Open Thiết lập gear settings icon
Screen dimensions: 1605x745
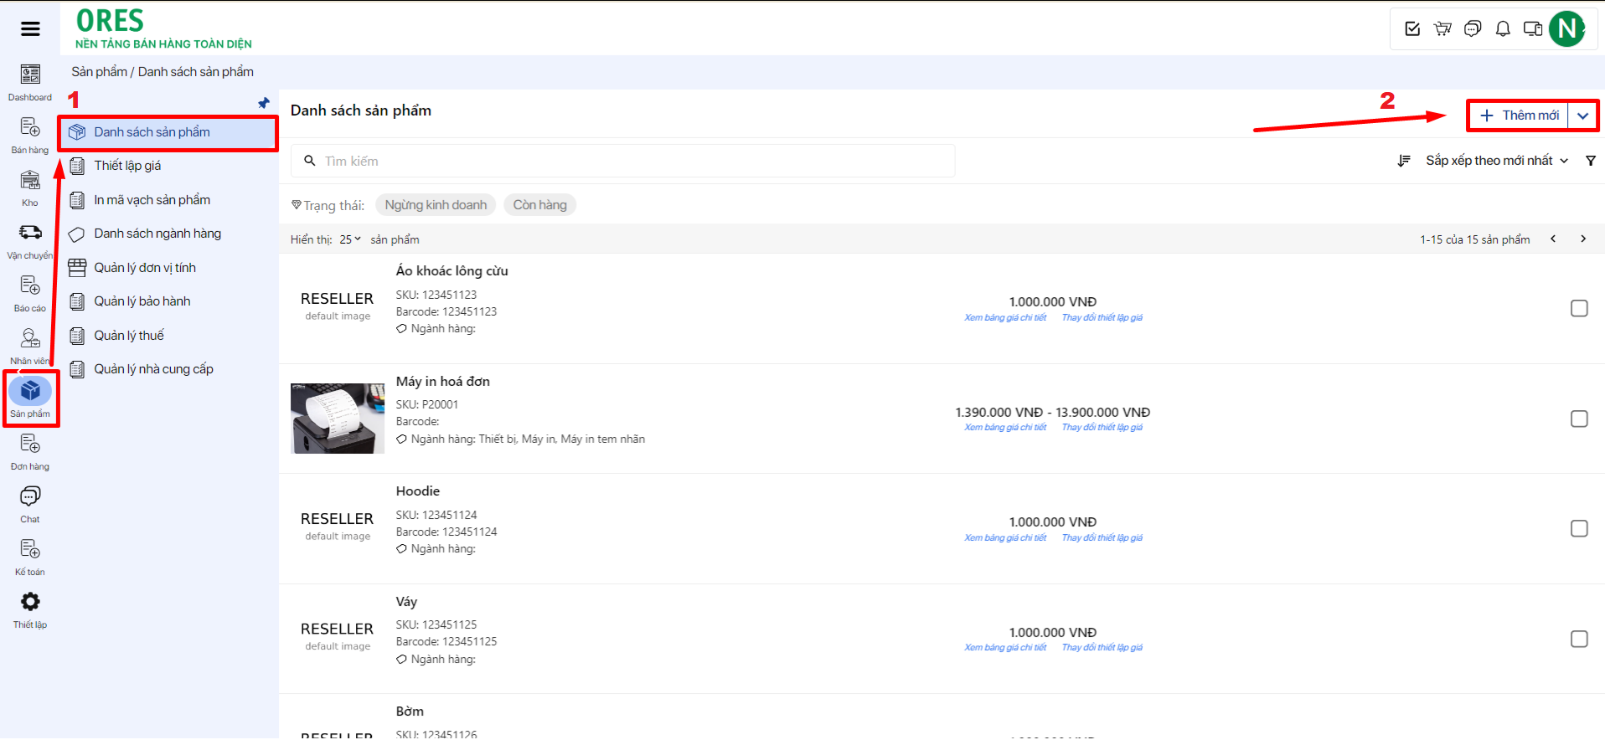(x=30, y=603)
